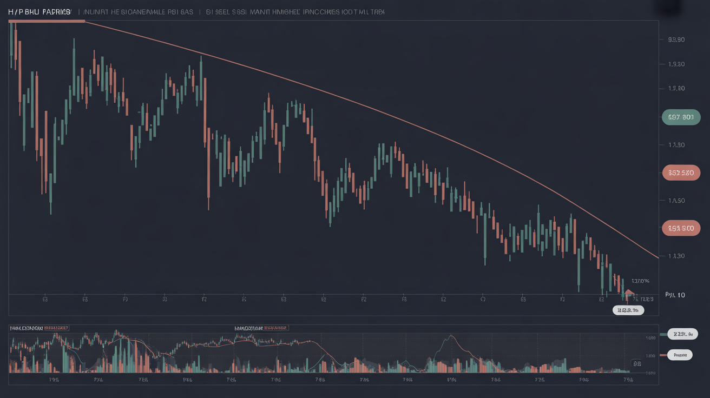Click the red triangle marker at chart's end

pos(628,294)
